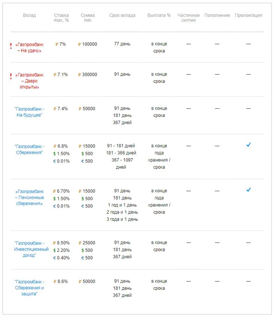The height and width of the screenshot is (319, 276).
Task: Click the "Срок вклада" column header
Action: tap(122, 15)
